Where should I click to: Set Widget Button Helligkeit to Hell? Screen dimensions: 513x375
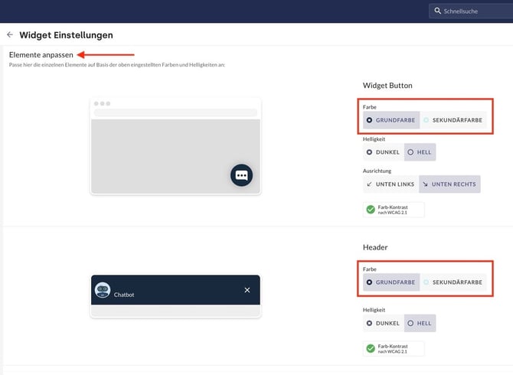click(x=419, y=152)
